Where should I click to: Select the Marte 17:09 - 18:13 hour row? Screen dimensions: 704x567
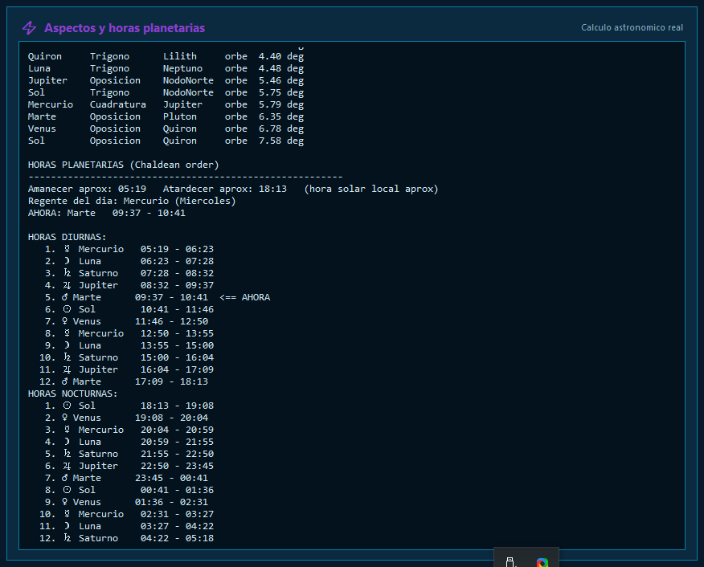coord(124,381)
